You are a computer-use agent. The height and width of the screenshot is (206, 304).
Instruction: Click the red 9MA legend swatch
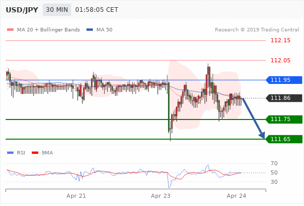35,153
